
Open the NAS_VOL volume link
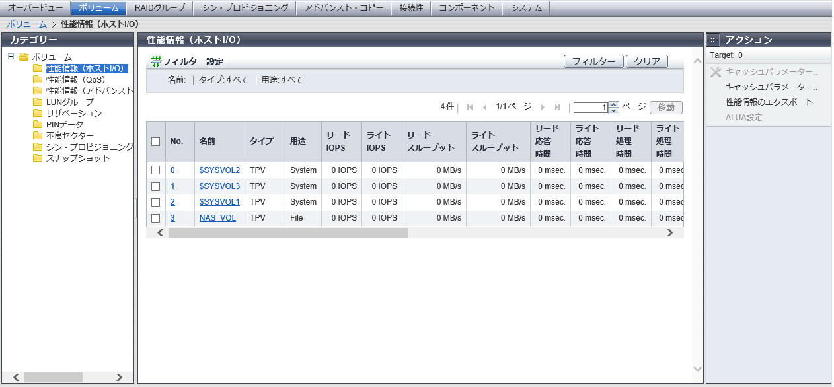[x=217, y=218]
